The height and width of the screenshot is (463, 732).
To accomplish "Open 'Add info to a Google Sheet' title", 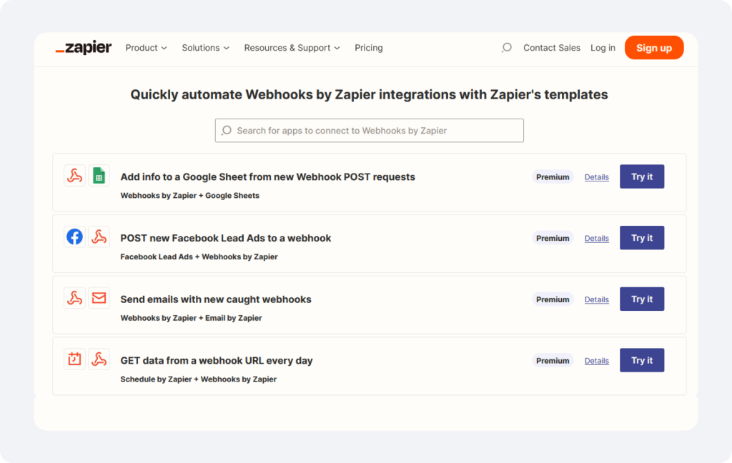I will coord(267,177).
